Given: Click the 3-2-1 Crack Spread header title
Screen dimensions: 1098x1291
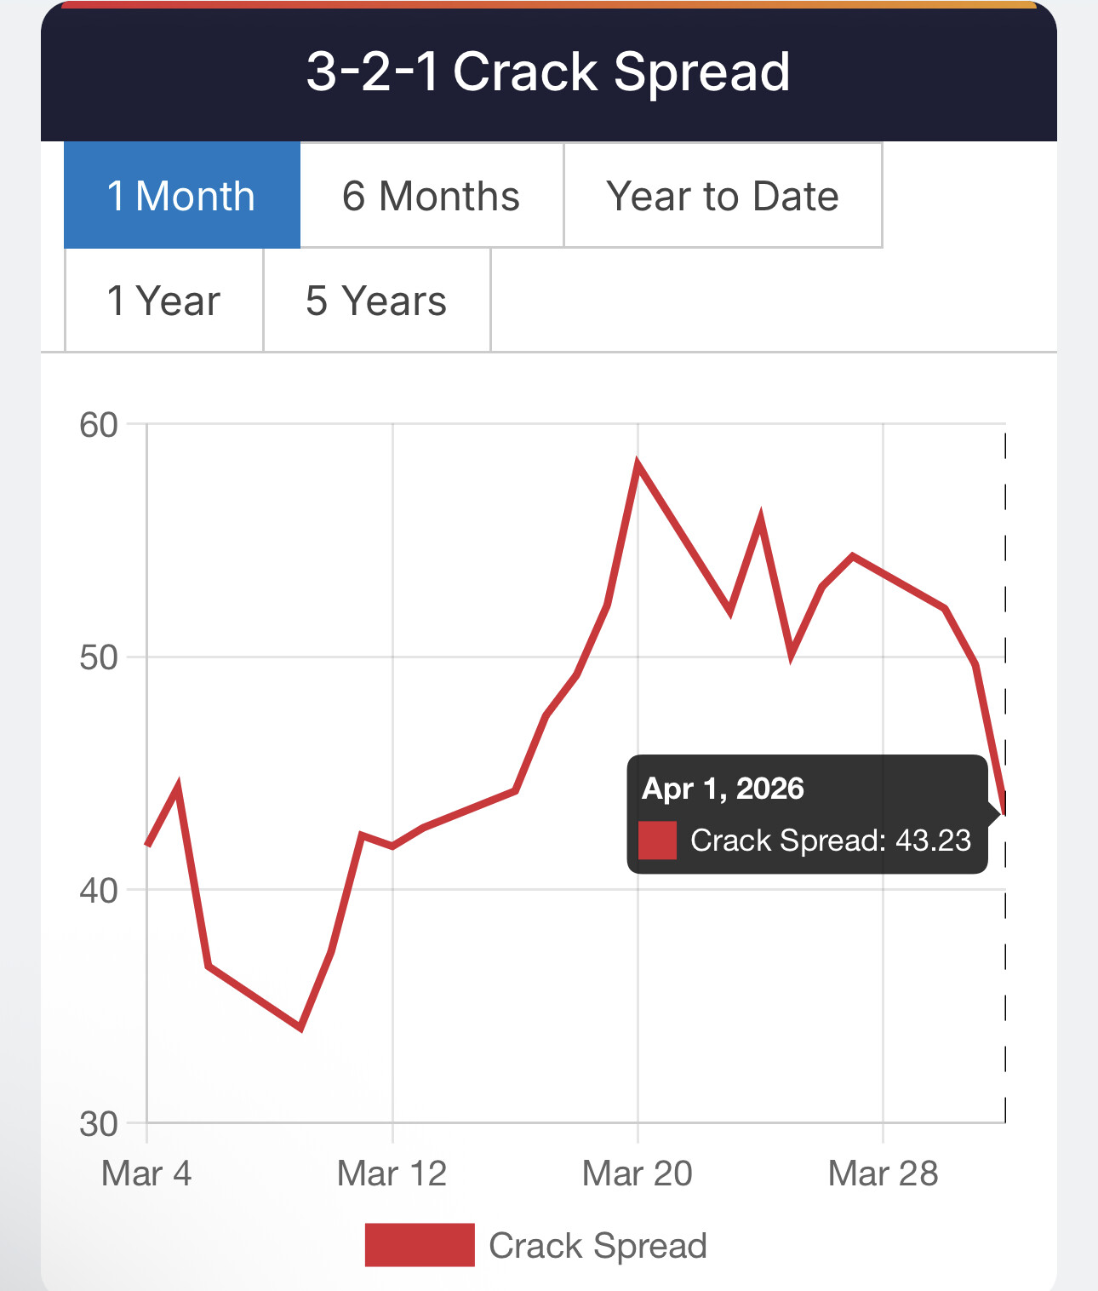Looking at the screenshot, I should point(548,72).
